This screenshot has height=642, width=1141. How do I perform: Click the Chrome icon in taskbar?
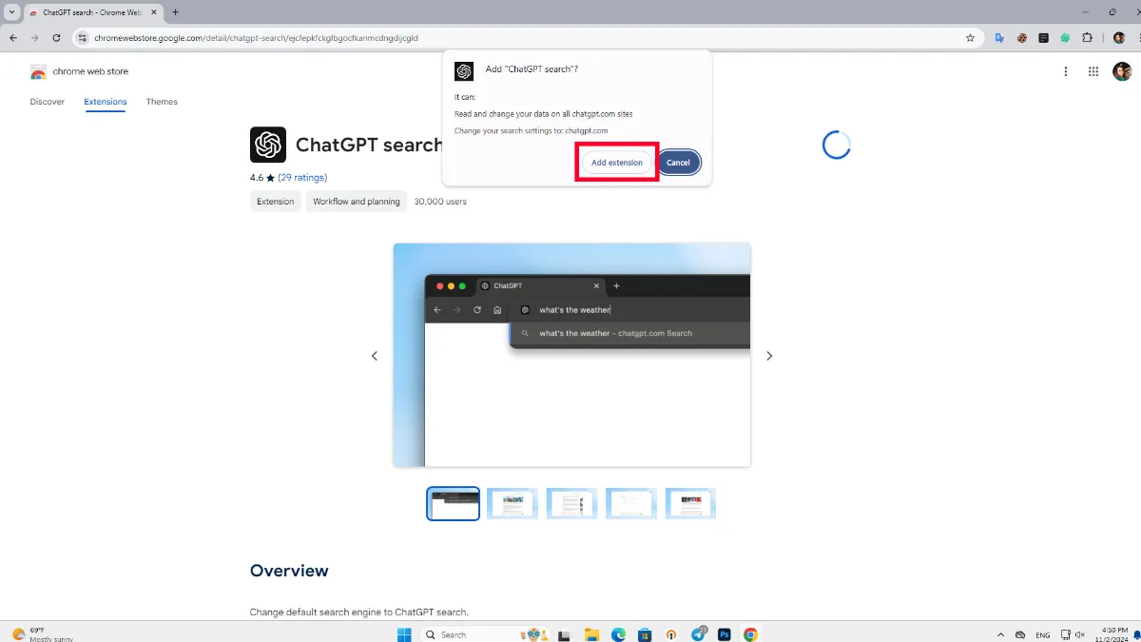[x=751, y=634]
